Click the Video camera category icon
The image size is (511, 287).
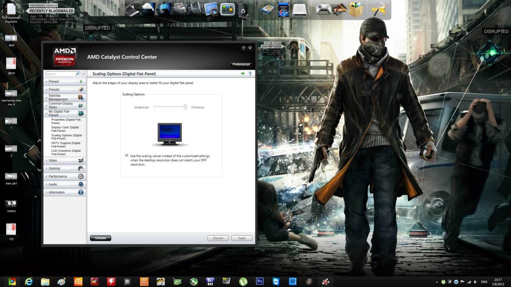coord(81,160)
